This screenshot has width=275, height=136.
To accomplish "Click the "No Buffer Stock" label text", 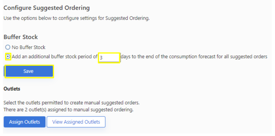I will (29, 48).
